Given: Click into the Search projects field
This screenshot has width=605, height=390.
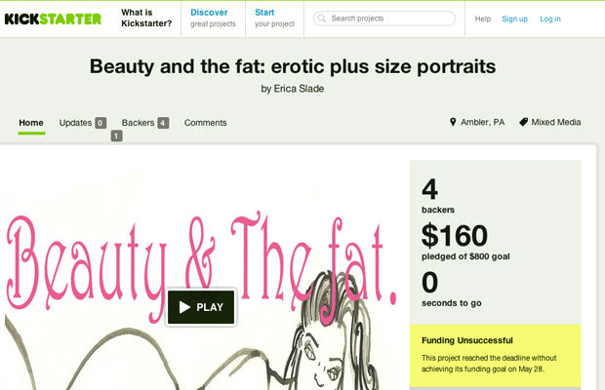Looking at the screenshot, I should (384, 19).
